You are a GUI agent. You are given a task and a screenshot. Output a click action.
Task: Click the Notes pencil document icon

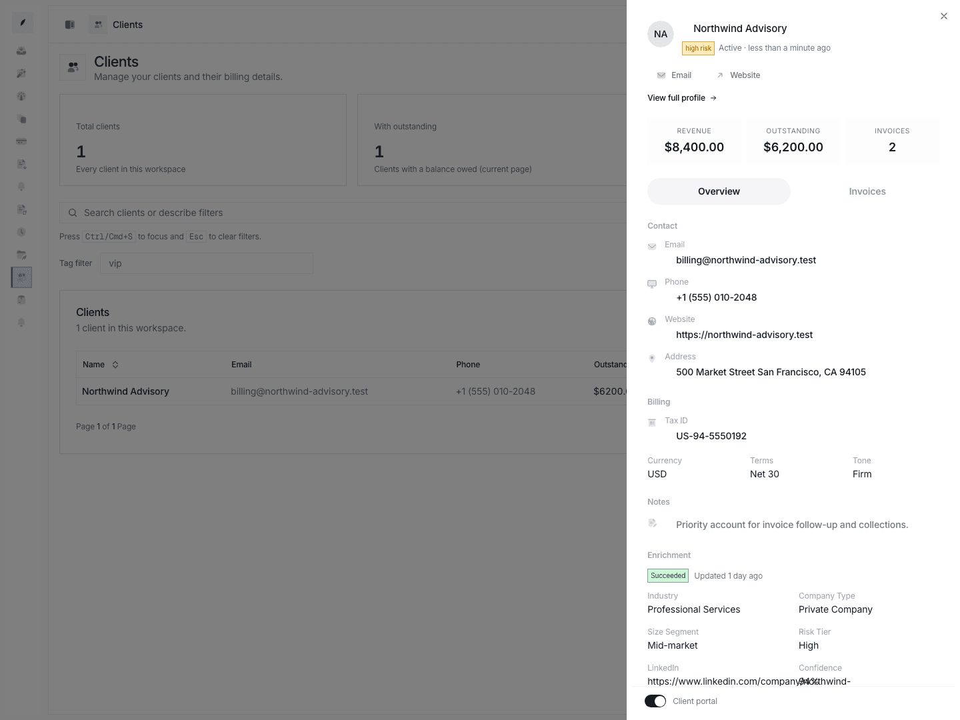click(x=652, y=523)
